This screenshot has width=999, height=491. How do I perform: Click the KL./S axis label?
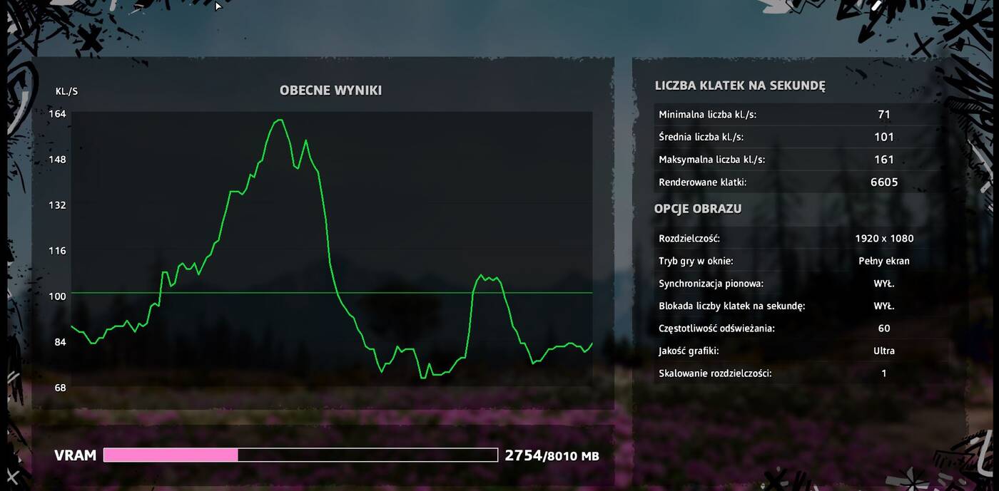click(66, 91)
